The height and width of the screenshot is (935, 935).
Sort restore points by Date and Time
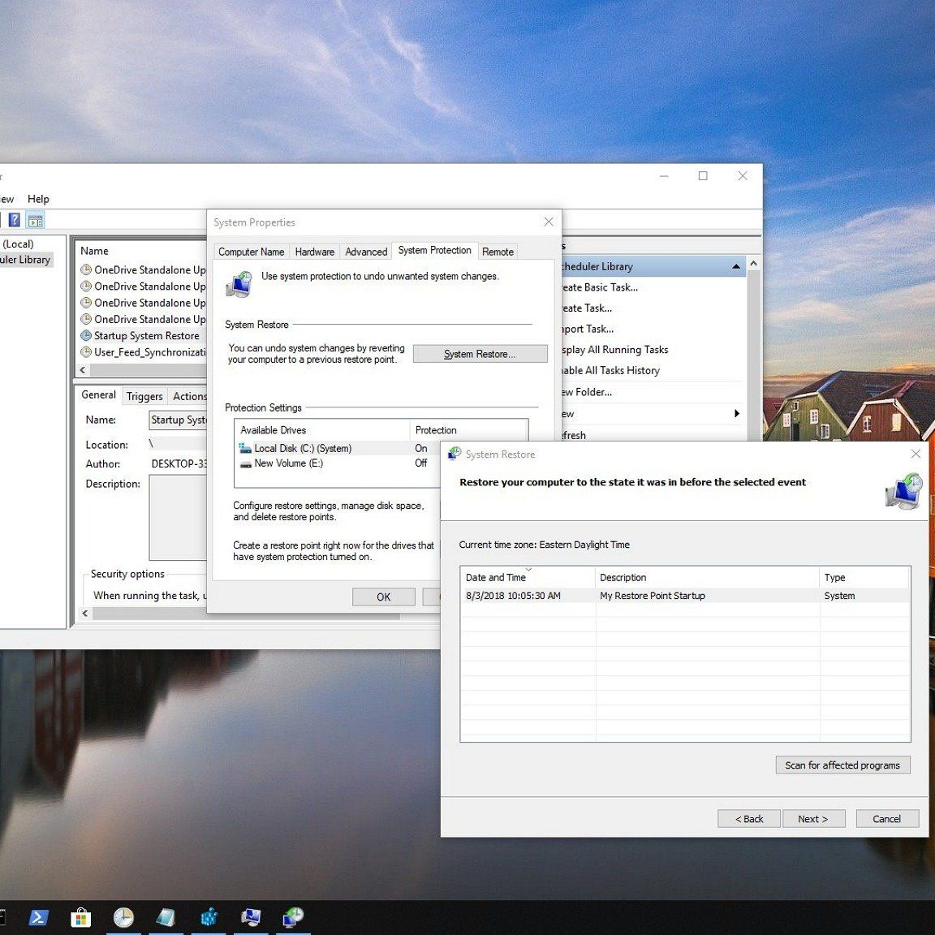(496, 578)
